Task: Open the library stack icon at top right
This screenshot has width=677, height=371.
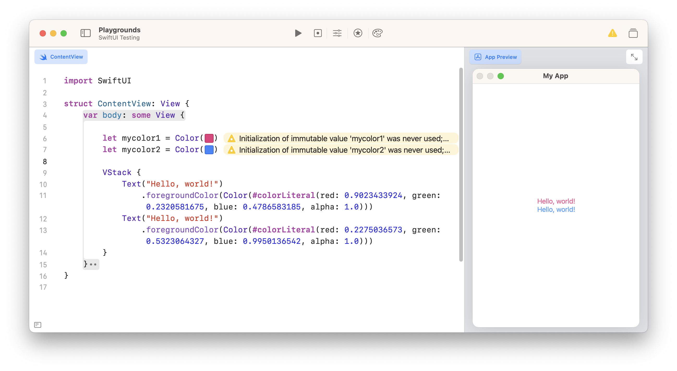Action: click(x=633, y=33)
